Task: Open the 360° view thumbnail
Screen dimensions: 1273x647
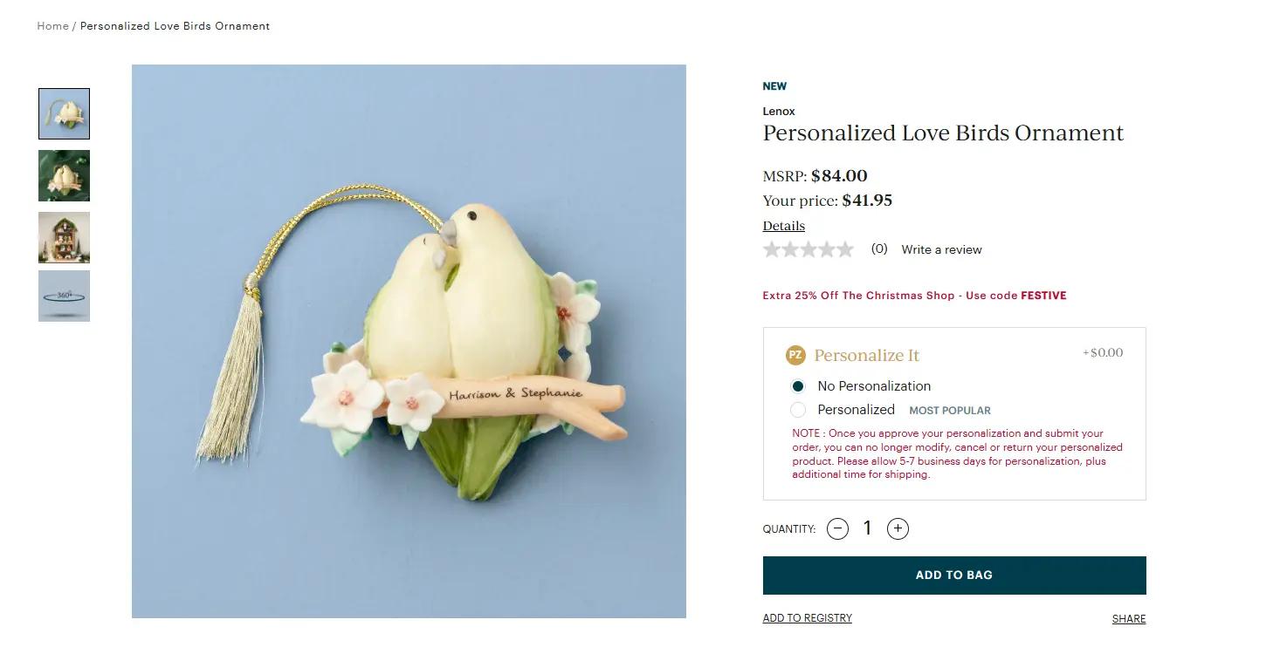Action: tap(64, 296)
